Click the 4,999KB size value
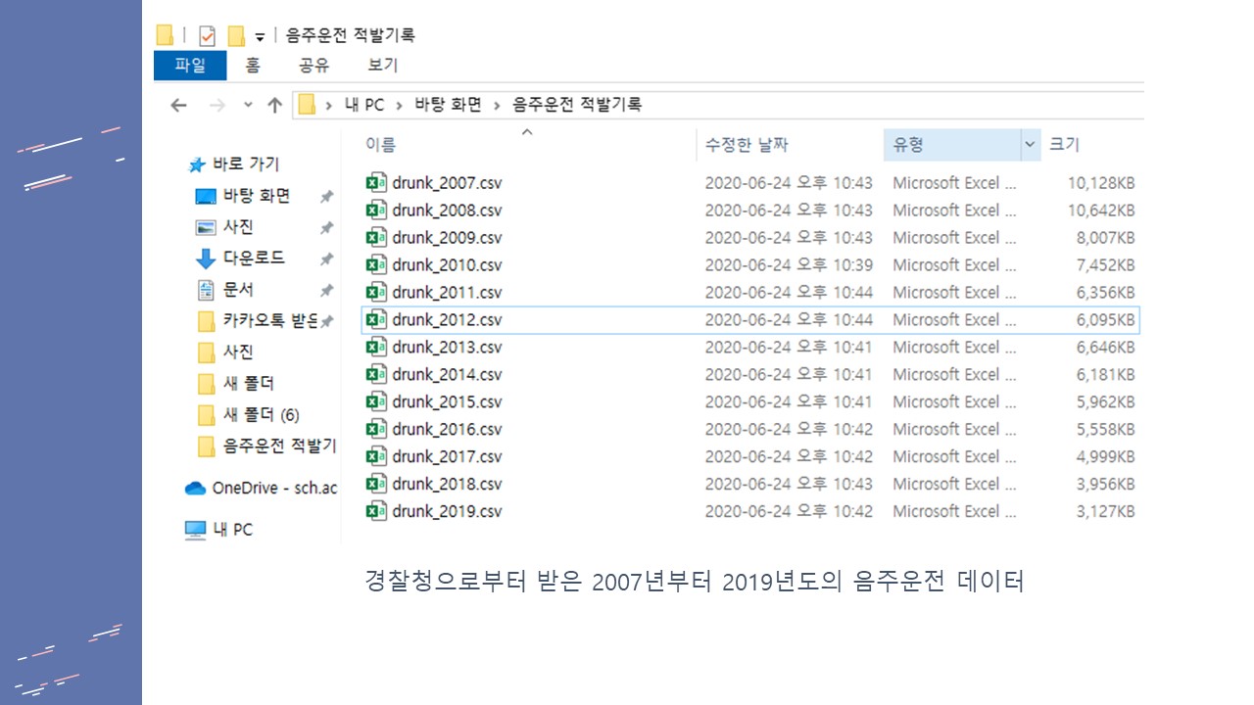The height and width of the screenshot is (705, 1254). point(1106,457)
